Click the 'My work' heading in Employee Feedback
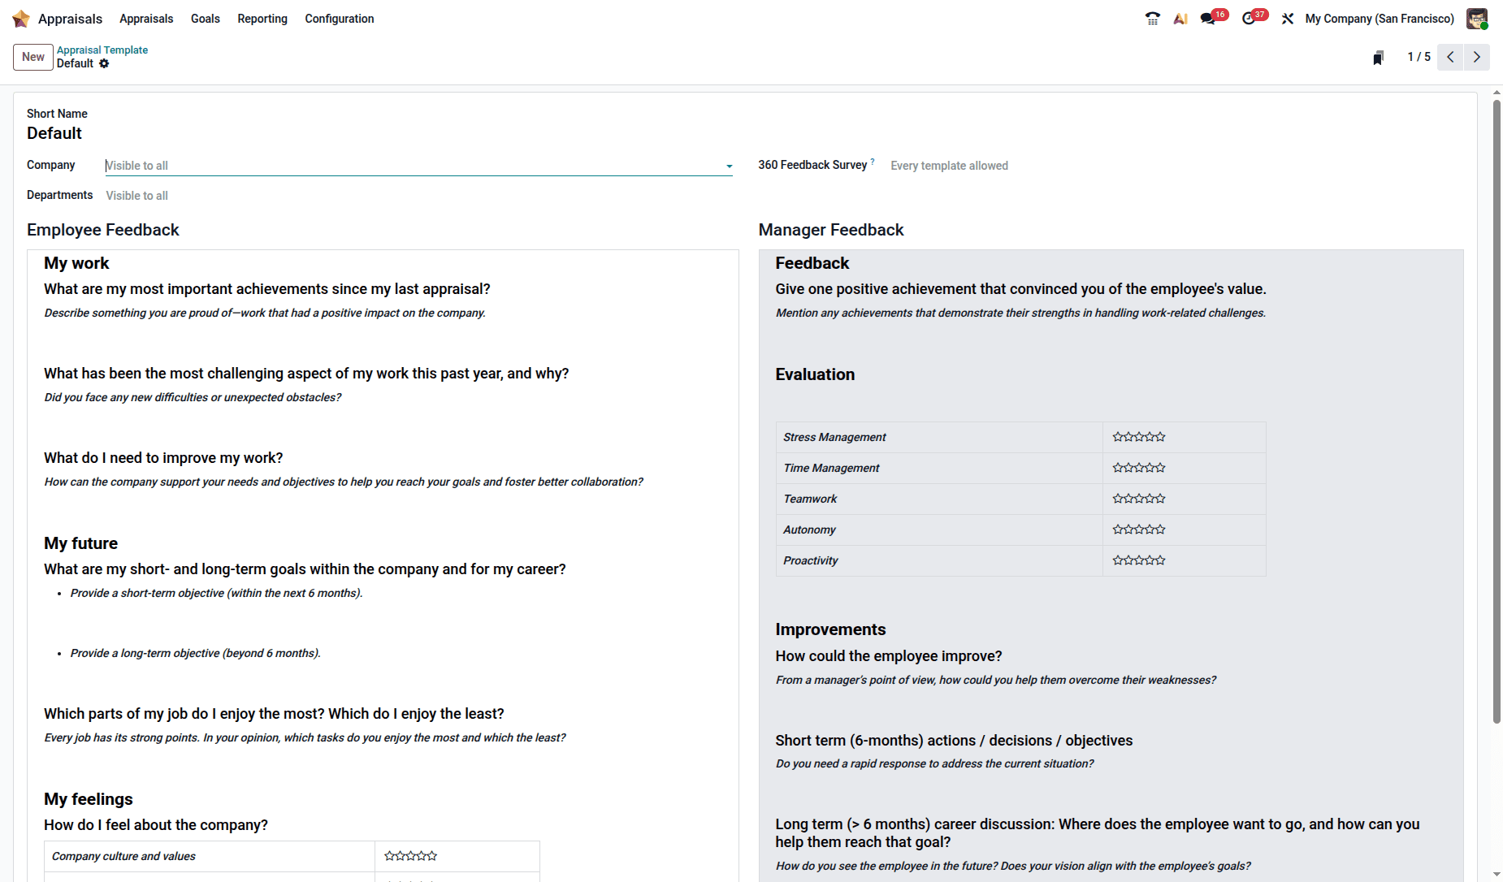The image size is (1503, 882). 76,263
